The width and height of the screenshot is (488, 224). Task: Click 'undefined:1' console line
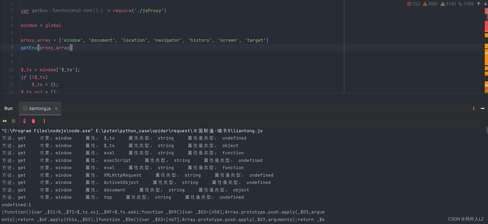tap(16, 205)
